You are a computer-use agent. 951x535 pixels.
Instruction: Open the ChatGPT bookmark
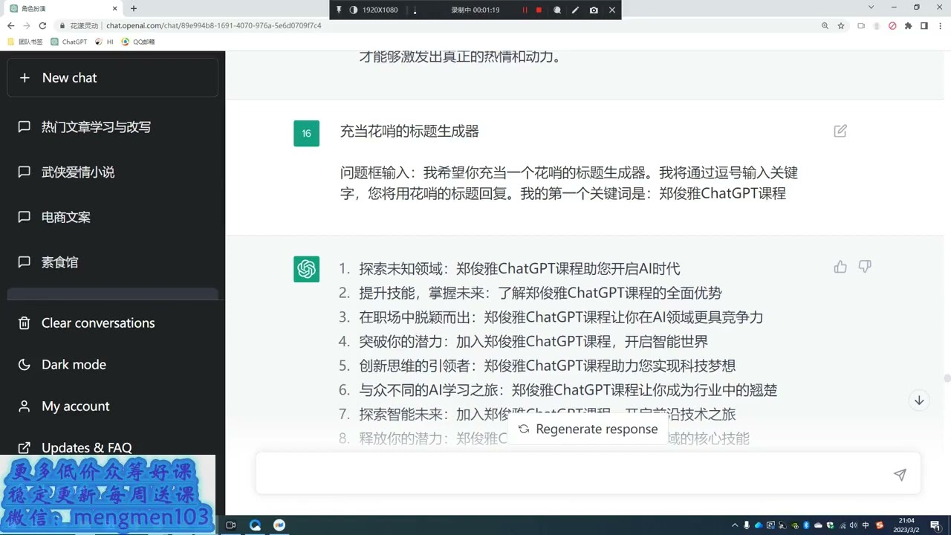(x=69, y=42)
